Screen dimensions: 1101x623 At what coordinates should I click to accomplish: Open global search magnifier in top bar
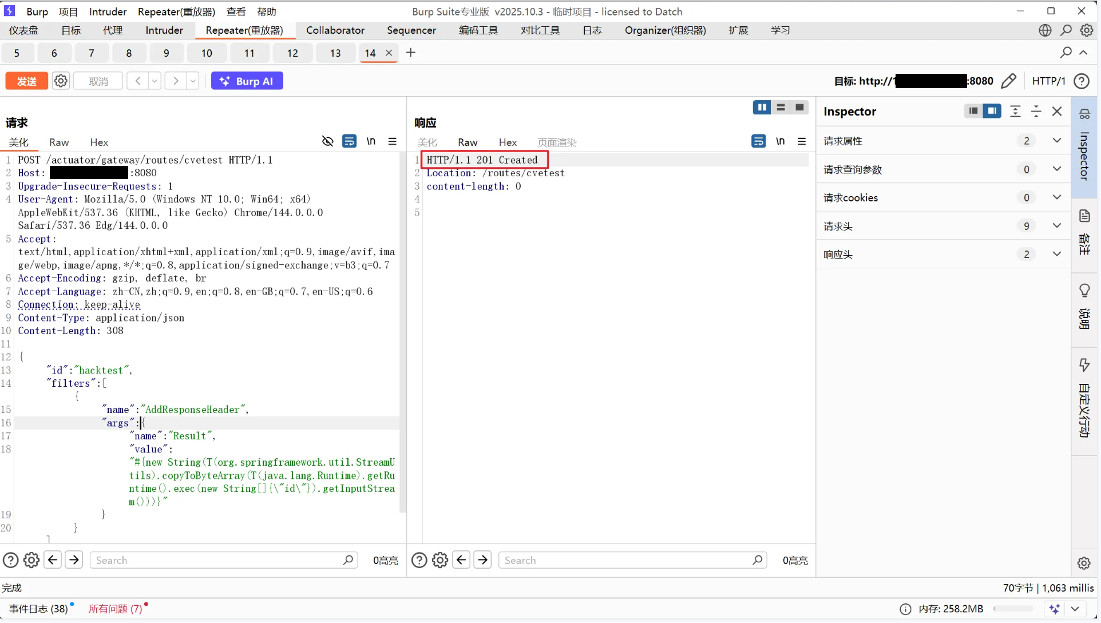click(x=1066, y=30)
